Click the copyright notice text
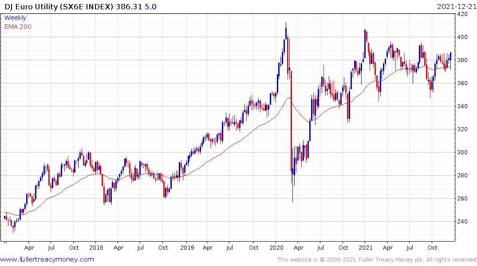This screenshot has height=266, width=477. point(377,260)
